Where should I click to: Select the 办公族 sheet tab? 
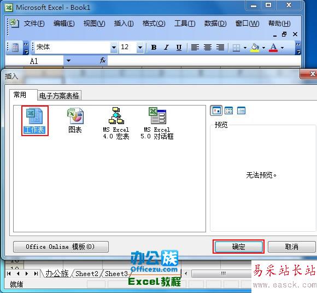pyautogui.click(x=57, y=273)
